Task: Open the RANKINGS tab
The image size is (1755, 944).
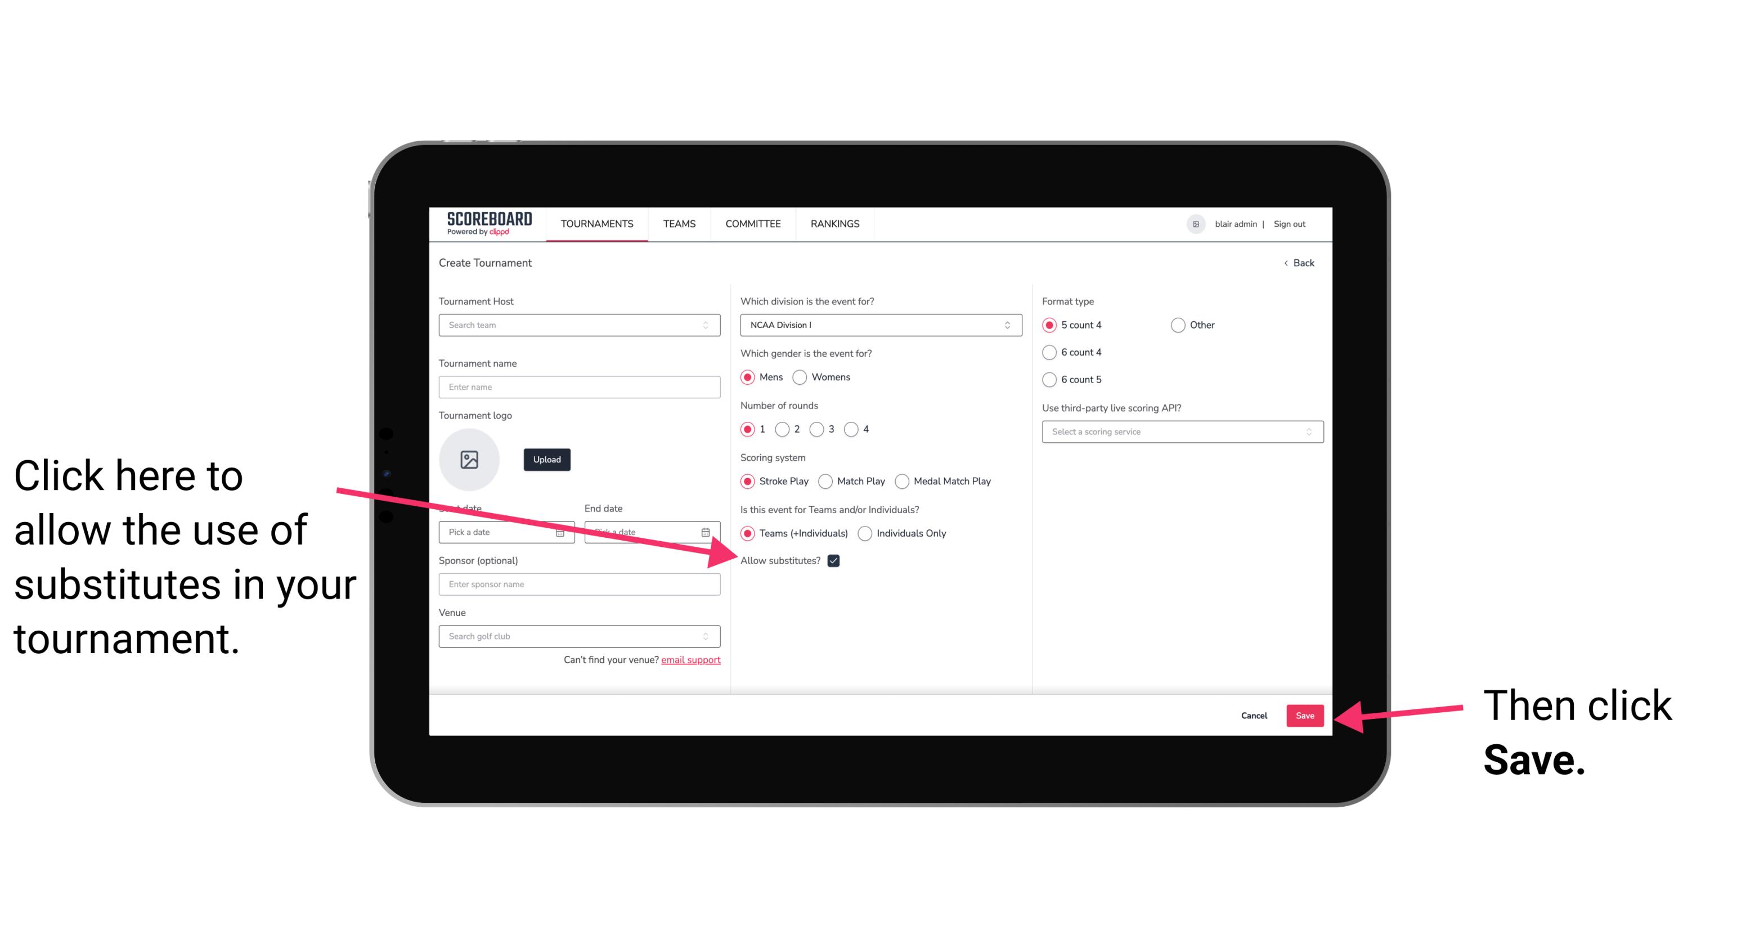Action: (834, 223)
